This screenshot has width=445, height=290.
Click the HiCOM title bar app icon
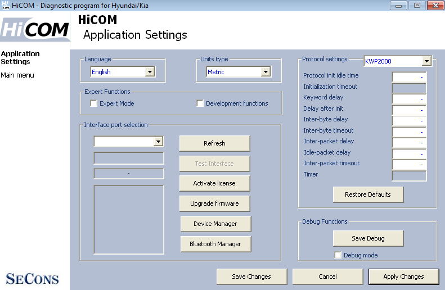pos(6,5)
